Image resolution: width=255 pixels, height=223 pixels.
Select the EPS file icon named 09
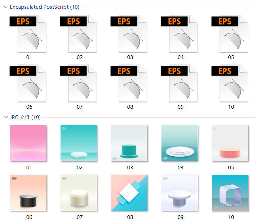coord(179,83)
